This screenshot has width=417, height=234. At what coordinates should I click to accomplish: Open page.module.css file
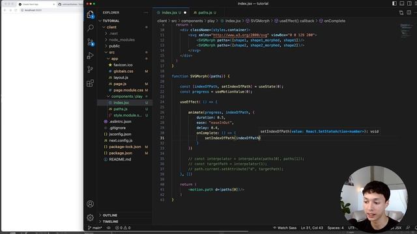(x=128, y=90)
